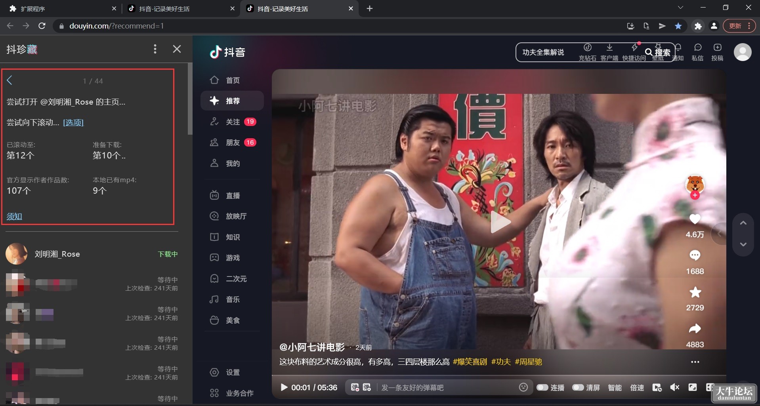Open the 倍速 playback speed menu
Viewport: 760px width, 406px height.
click(637, 387)
